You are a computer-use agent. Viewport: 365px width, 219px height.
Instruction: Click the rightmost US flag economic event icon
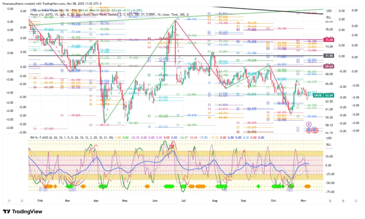pos(315,130)
